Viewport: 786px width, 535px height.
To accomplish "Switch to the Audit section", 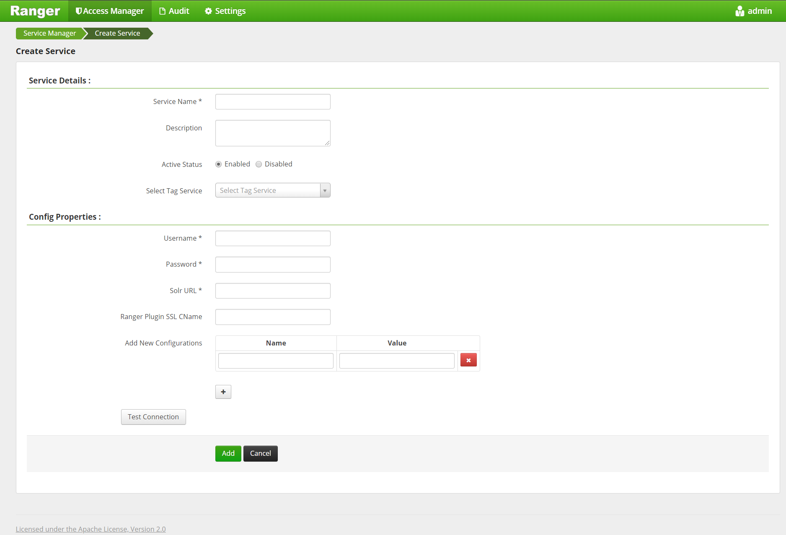I will coord(174,10).
